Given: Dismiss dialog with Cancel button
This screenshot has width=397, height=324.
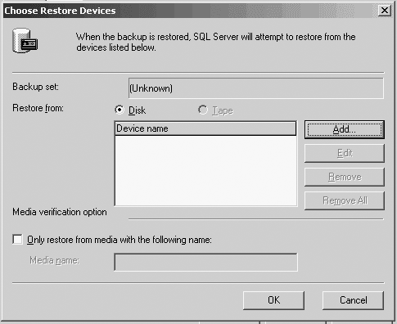Looking at the screenshot, I should (353, 300).
